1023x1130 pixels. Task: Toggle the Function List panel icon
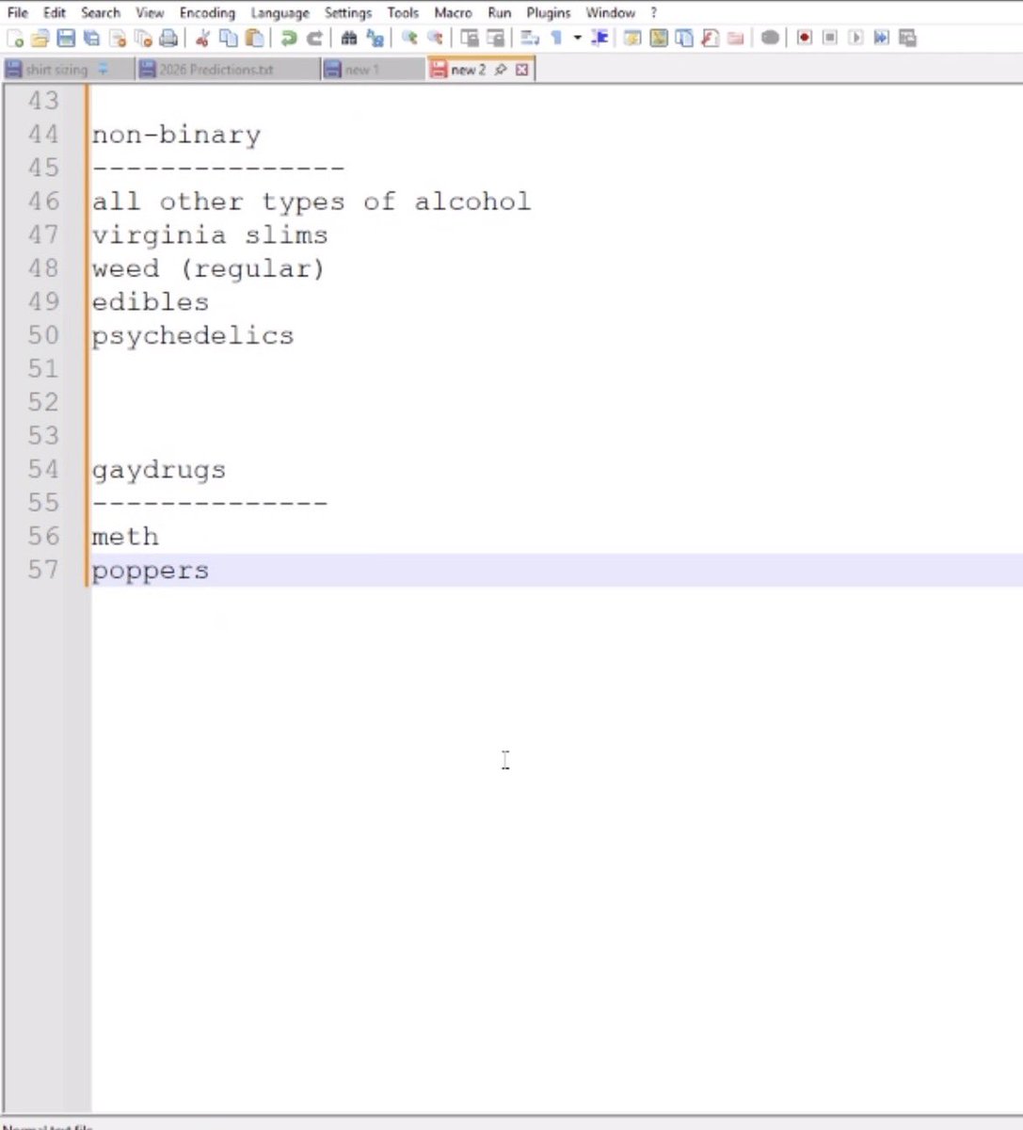710,39
